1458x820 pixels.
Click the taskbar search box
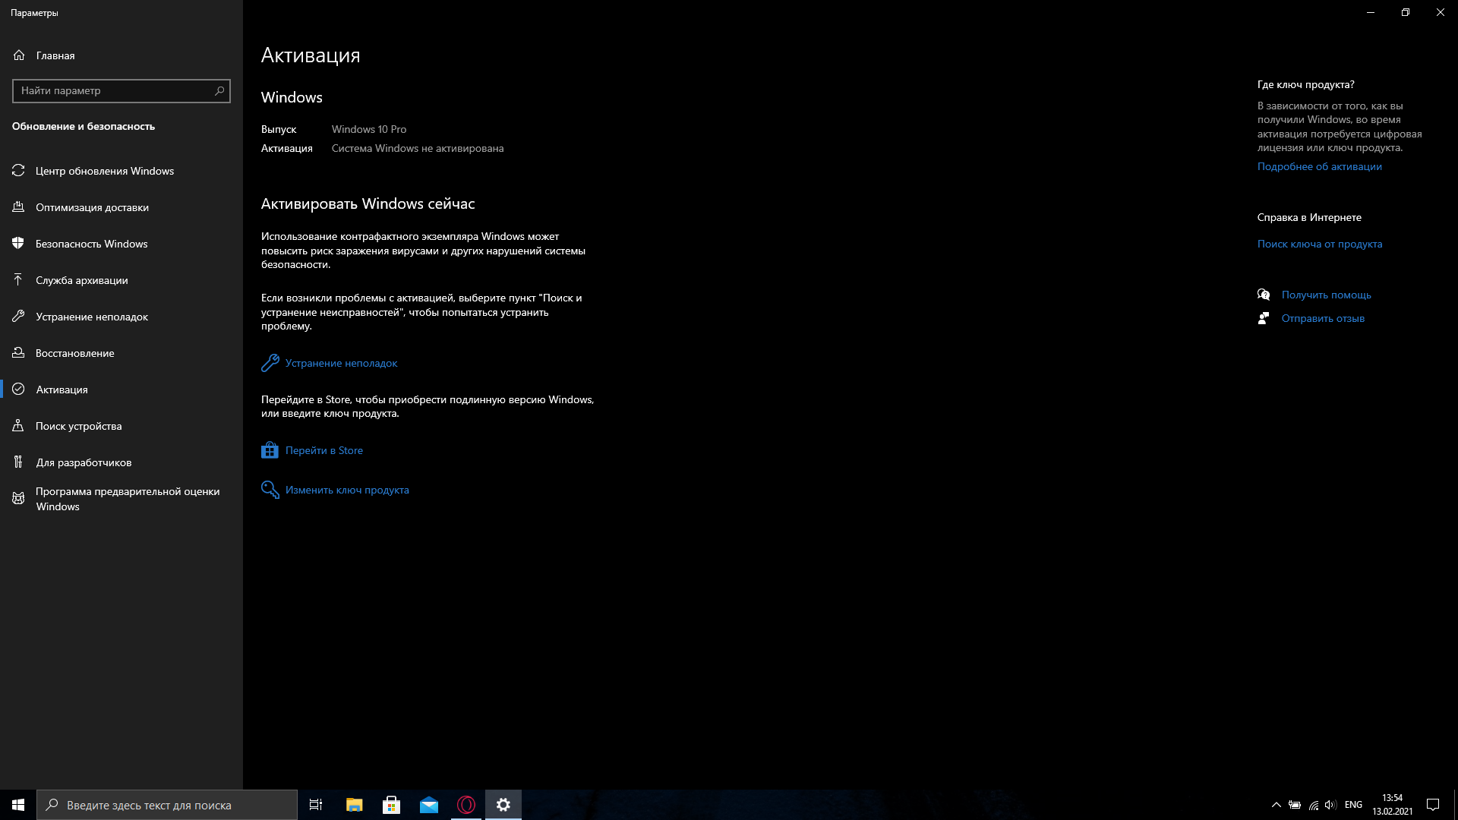pyautogui.click(x=167, y=805)
